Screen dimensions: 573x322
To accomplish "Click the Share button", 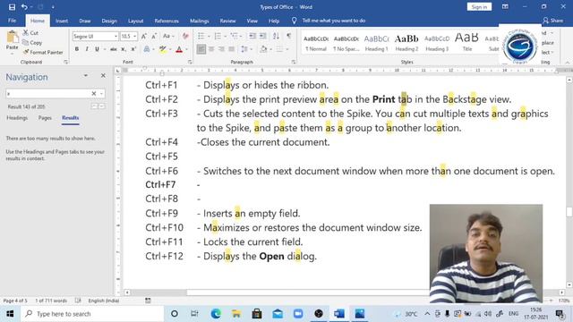I will coord(553,21).
